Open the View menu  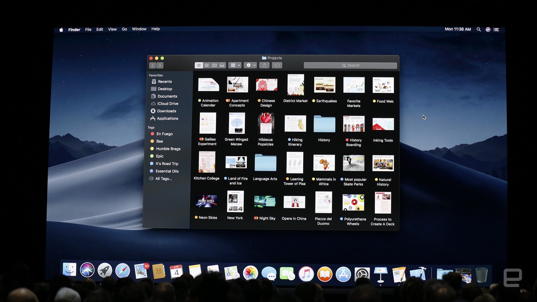point(112,29)
